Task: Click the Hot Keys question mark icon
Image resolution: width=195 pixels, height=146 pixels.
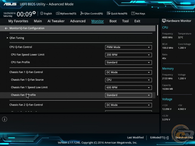Action: point(133,13)
